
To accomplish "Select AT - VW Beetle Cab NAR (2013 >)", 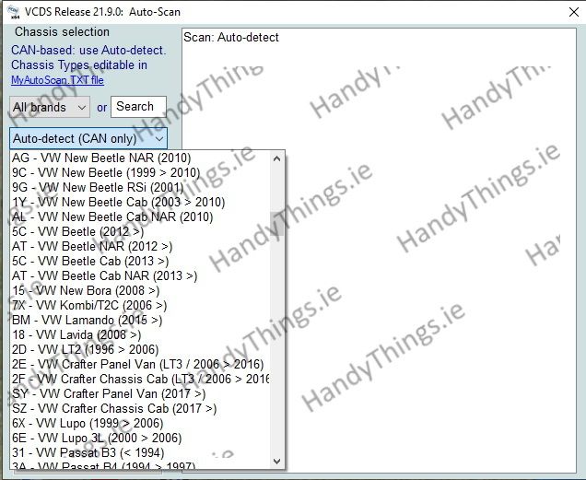I will [x=140, y=275].
